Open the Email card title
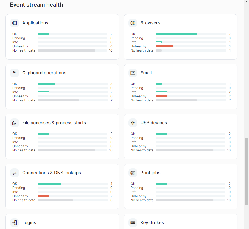Screen dimensions: 249x229 tap(146, 73)
